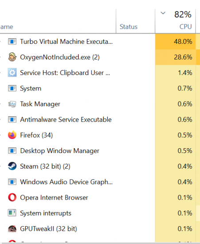Viewport: 200px width, 244px height.
Task: Click the Firefox browser icon
Action: [x=12, y=135]
